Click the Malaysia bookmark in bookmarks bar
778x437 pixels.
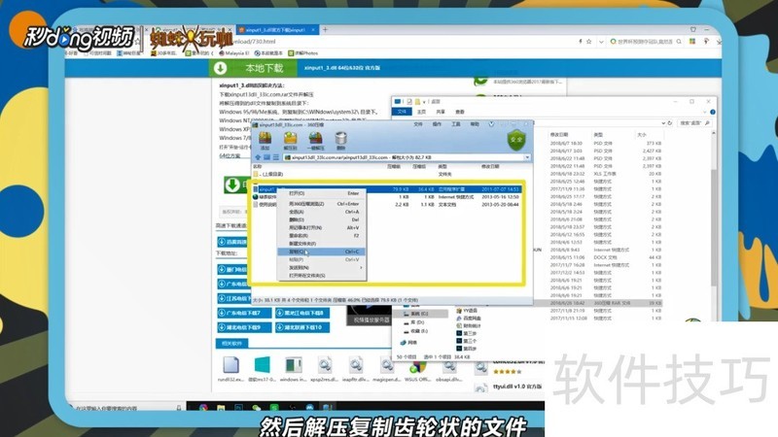pos(234,53)
